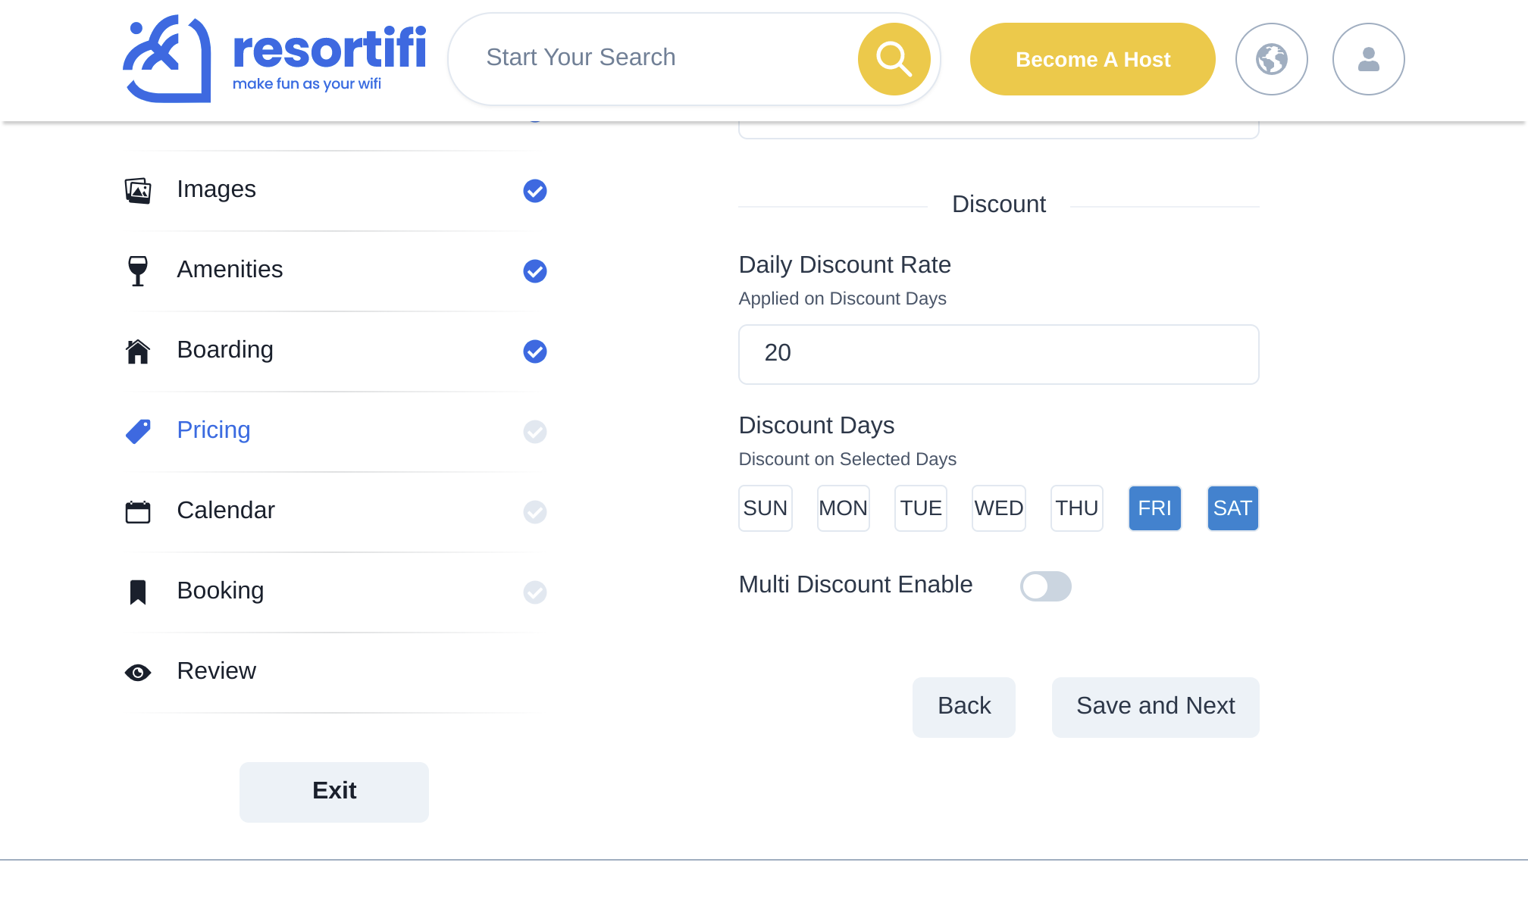Click the Resortifi logo
The width and height of the screenshot is (1528, 903).
point(274,59)
